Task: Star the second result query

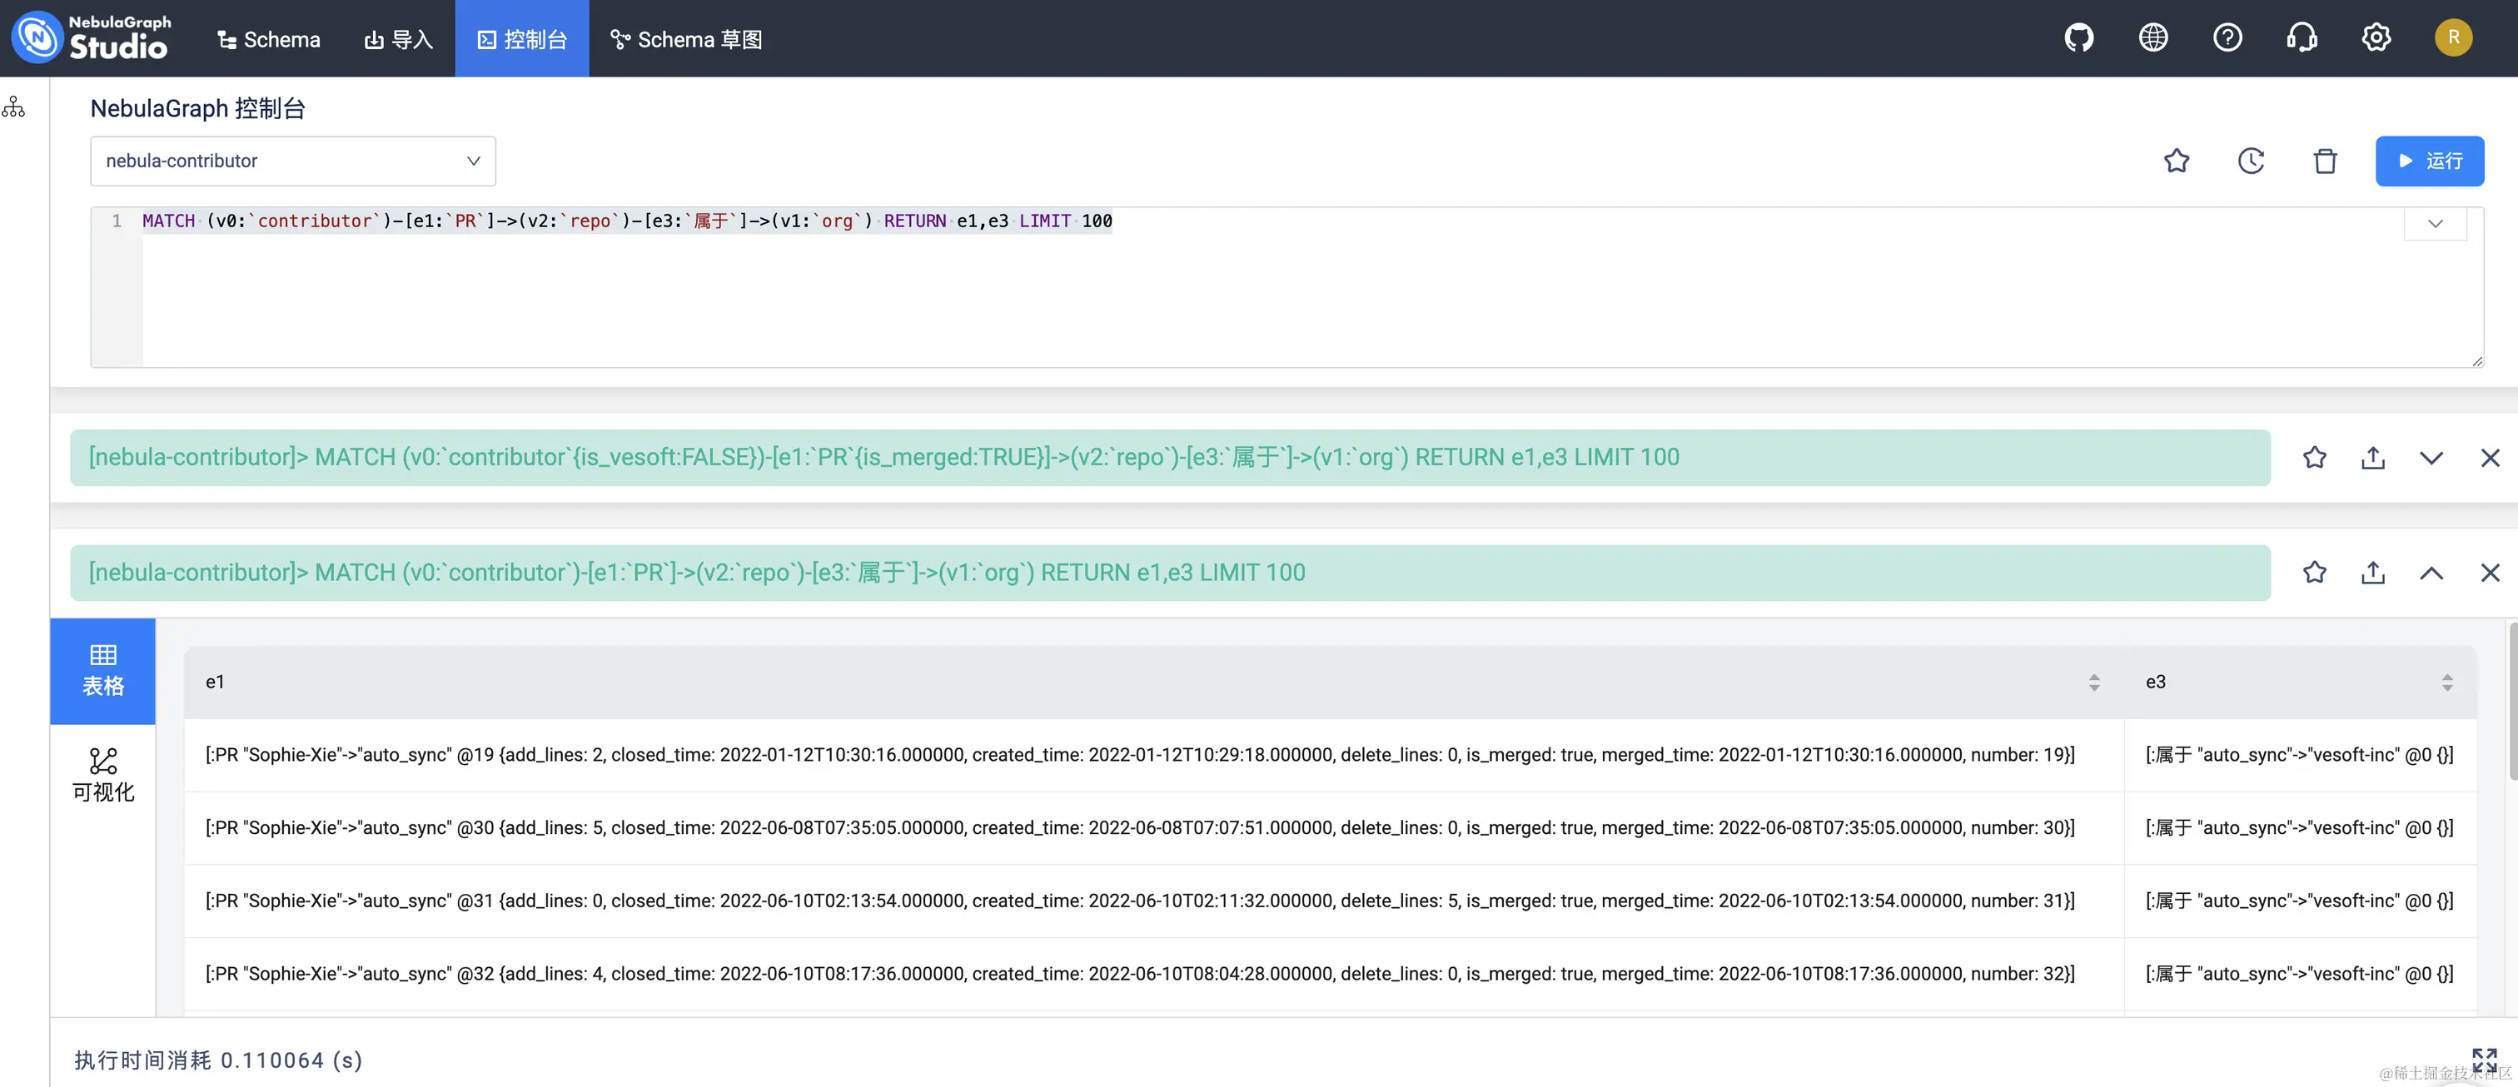Action: (x=2314, y=573)
